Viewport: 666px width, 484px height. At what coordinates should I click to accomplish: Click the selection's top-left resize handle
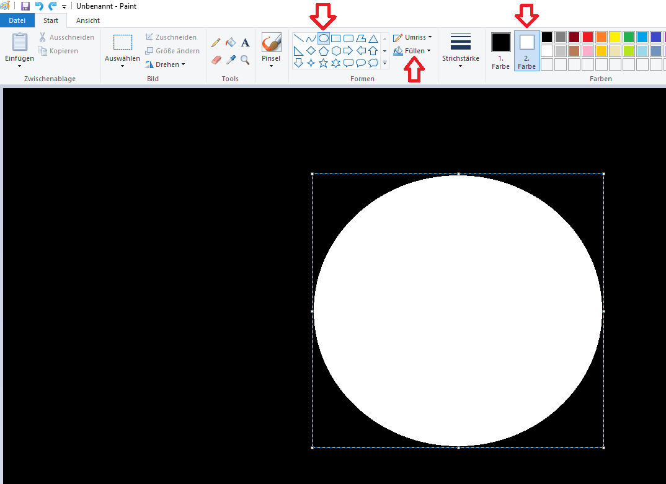pos(312,174)
